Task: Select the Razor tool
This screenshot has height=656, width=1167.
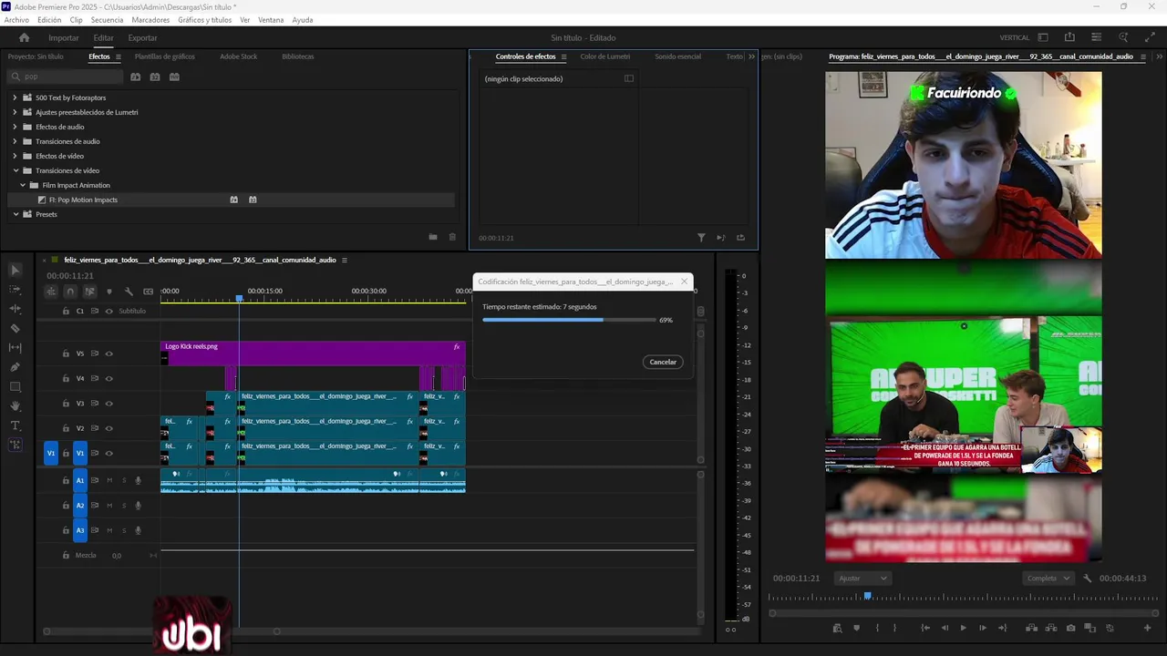Action: tap(15, 328)
